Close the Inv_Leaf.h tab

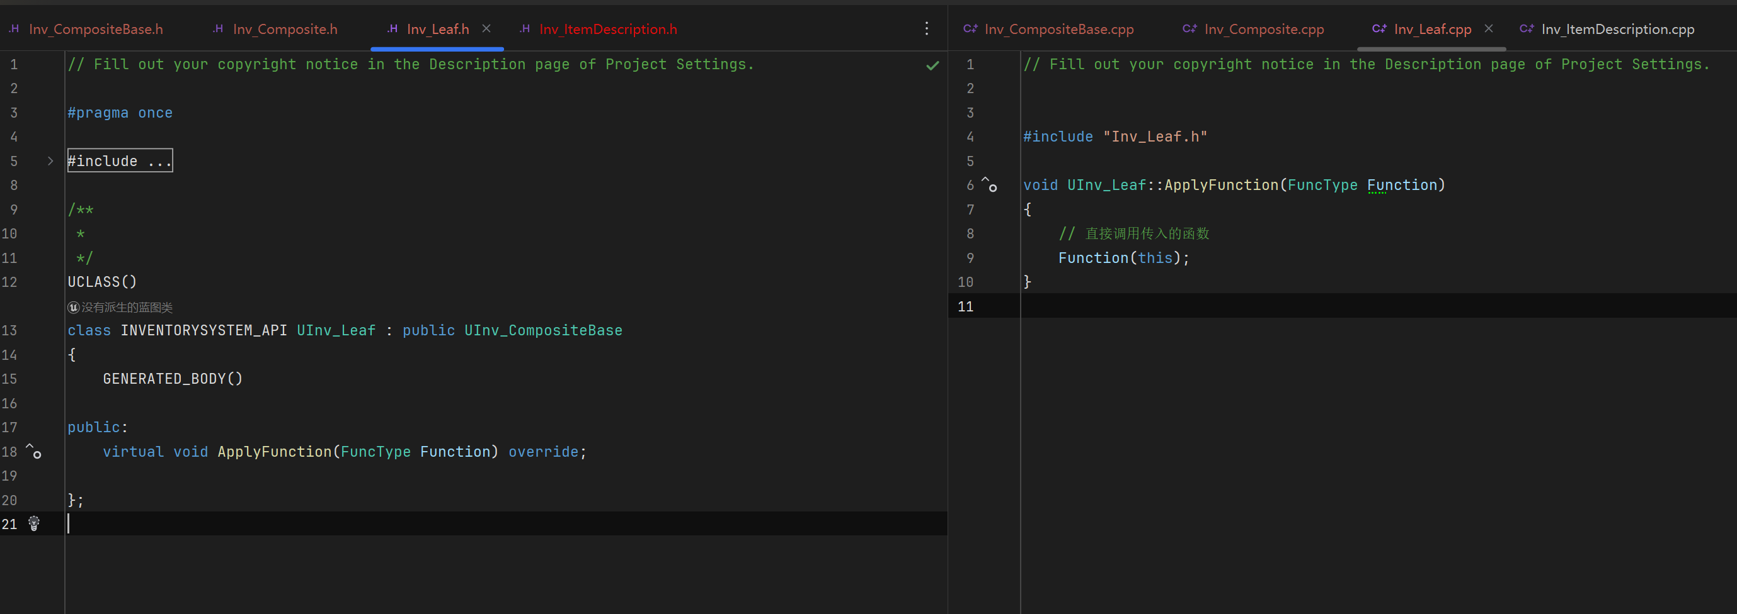click(x=486, y=28)
